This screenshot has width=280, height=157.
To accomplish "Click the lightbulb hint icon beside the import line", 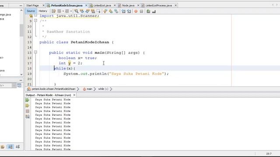I will coord(31,16).
